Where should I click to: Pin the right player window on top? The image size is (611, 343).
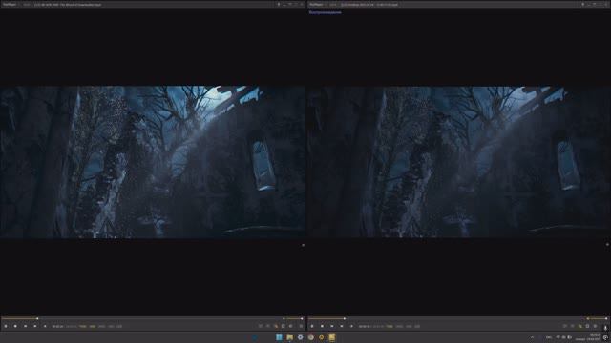tap(583, 4)
